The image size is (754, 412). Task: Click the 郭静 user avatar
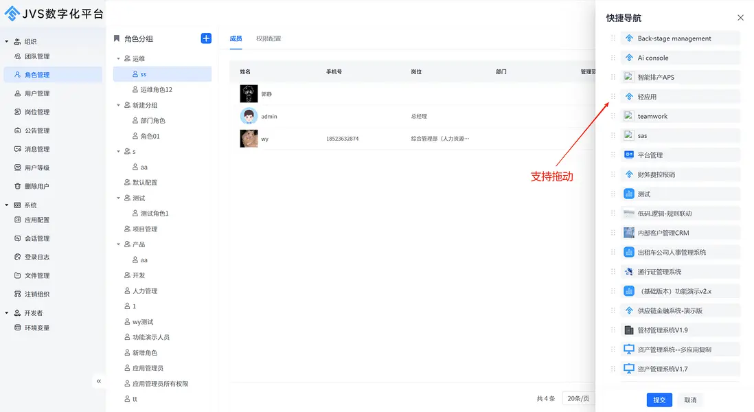pyautogui.click(x=249, y=94)
